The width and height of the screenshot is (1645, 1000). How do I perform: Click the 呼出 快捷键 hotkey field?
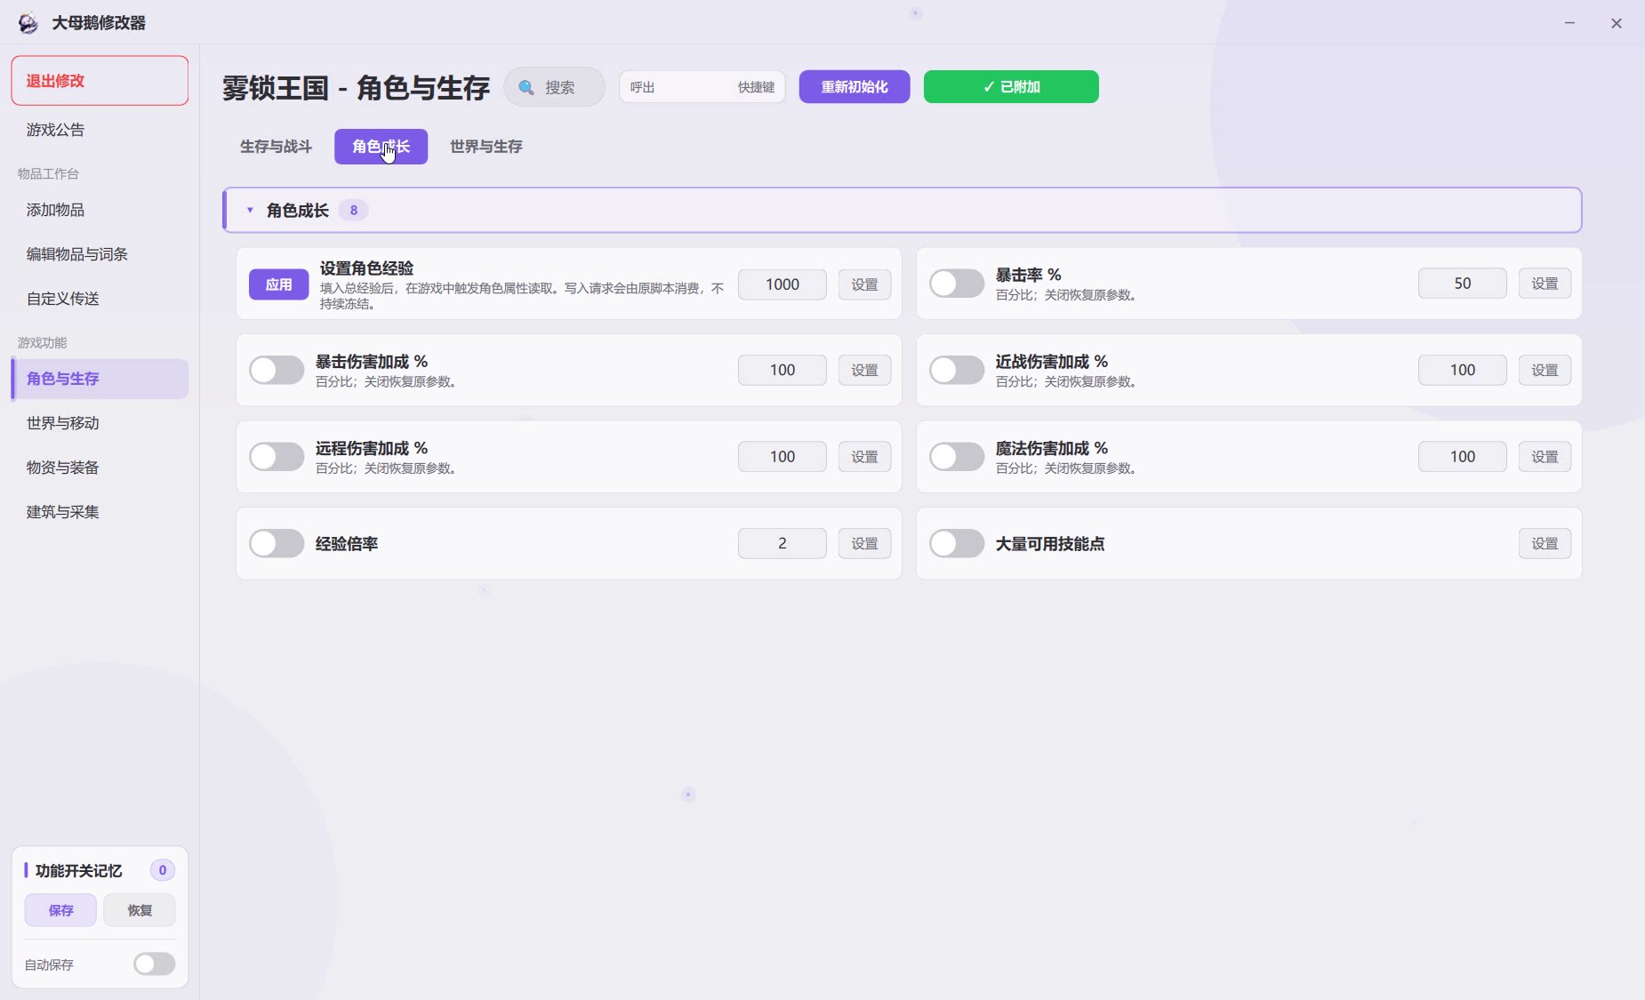pos(702,87)
